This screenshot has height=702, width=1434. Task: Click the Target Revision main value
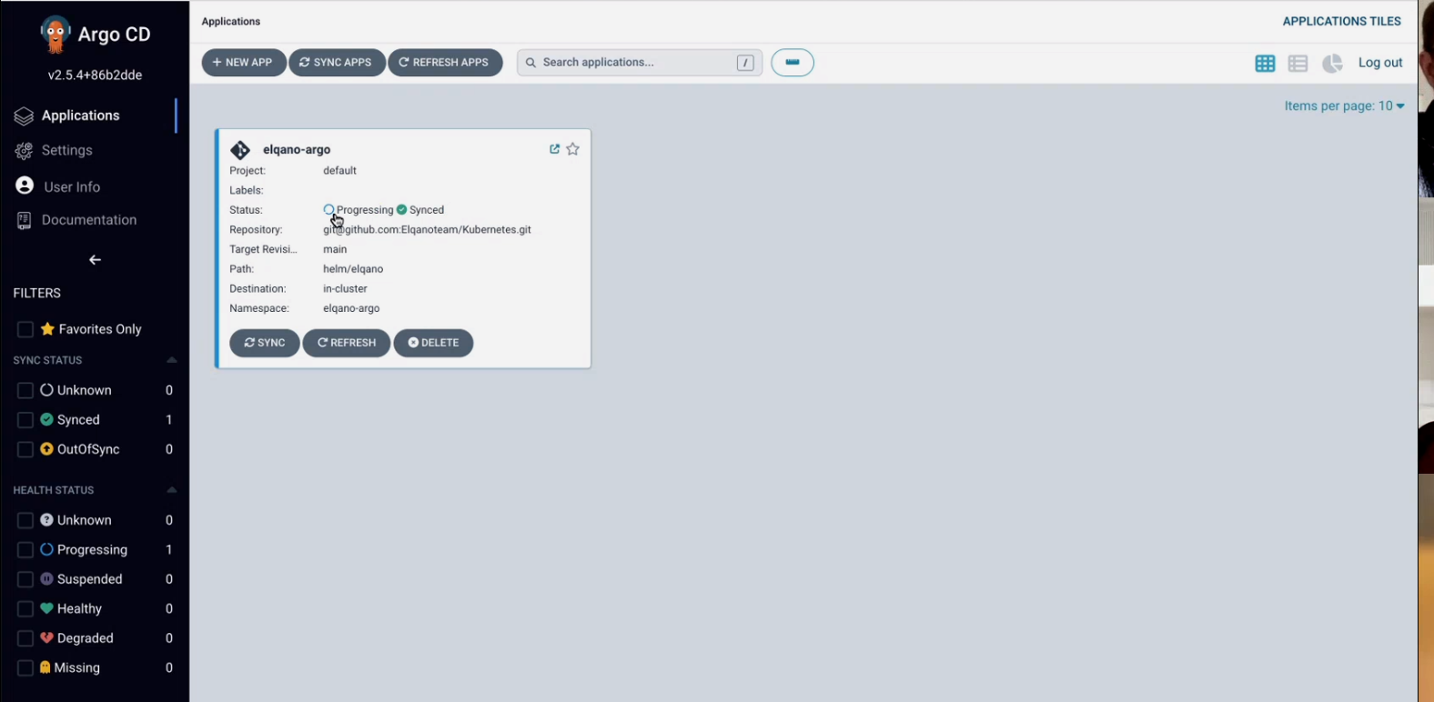335,249
